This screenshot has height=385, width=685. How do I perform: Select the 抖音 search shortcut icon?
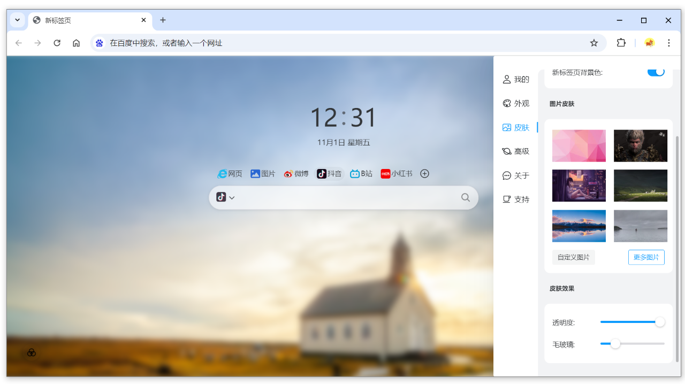coord(329,173)
